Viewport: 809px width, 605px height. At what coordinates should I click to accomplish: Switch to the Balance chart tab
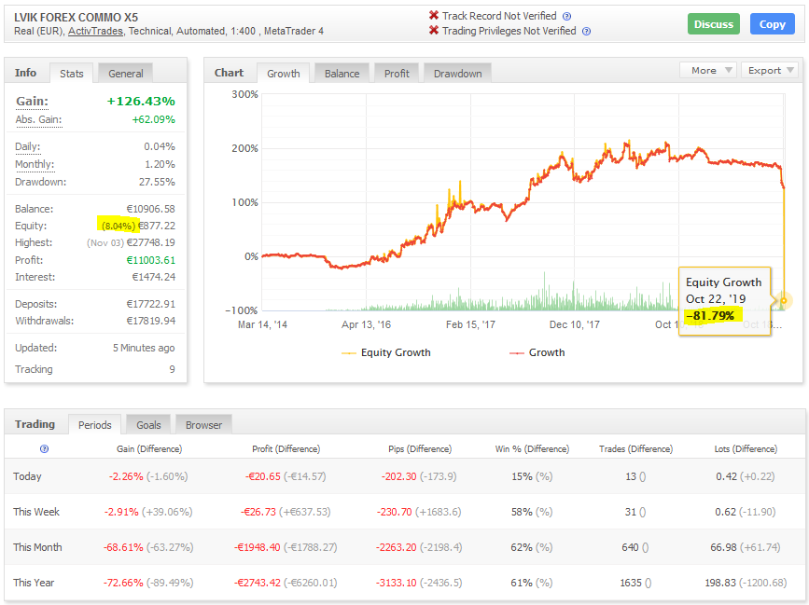342,74
